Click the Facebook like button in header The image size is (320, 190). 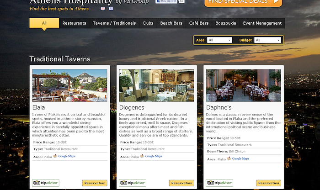(166, 2)
